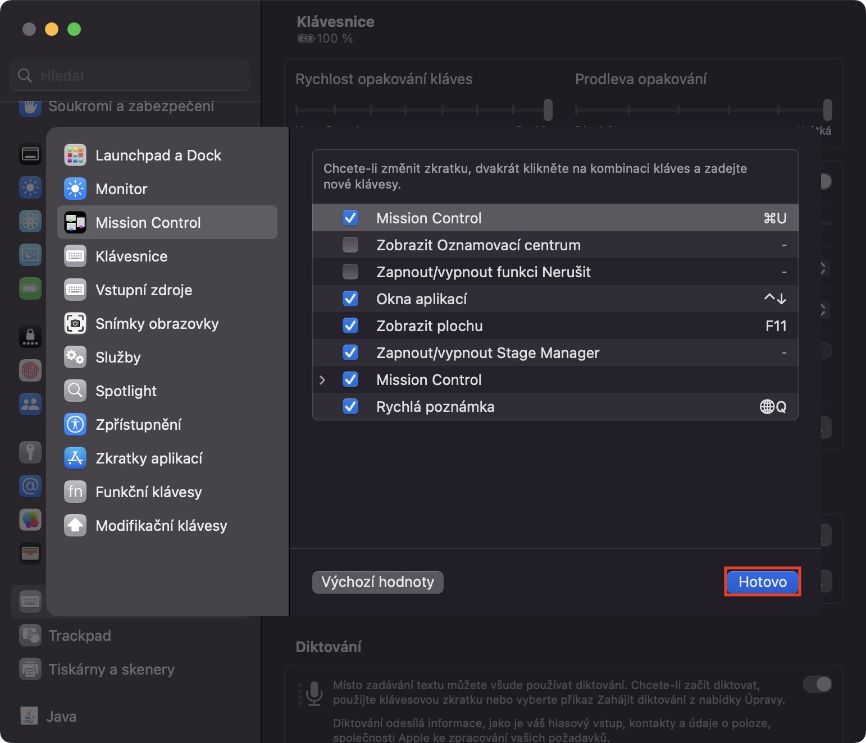
Task: Select the Funkční klávesy fn icon
Action: [75, 492]
